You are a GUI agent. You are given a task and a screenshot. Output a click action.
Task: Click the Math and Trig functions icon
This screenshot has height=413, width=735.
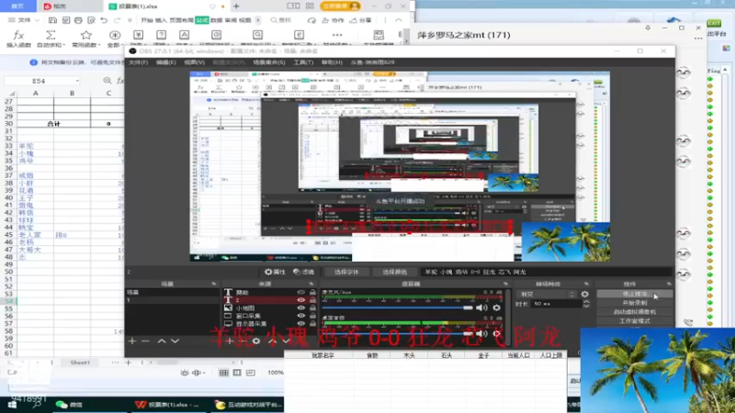pos(299,35)
